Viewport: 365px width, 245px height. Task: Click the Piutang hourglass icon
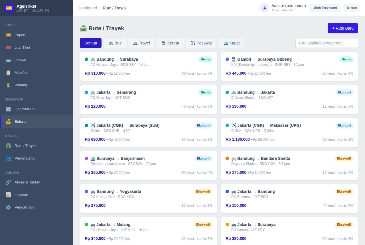8,85
